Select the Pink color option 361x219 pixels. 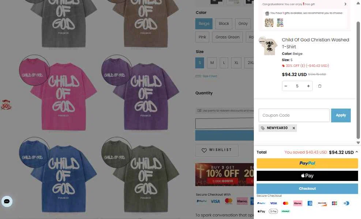click(202, 37)
